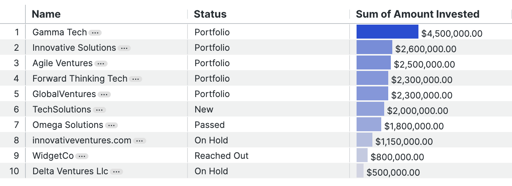Click the Passed status for Omega Solutions
Screen dimensions: 512x186
(x=209, y=125)
